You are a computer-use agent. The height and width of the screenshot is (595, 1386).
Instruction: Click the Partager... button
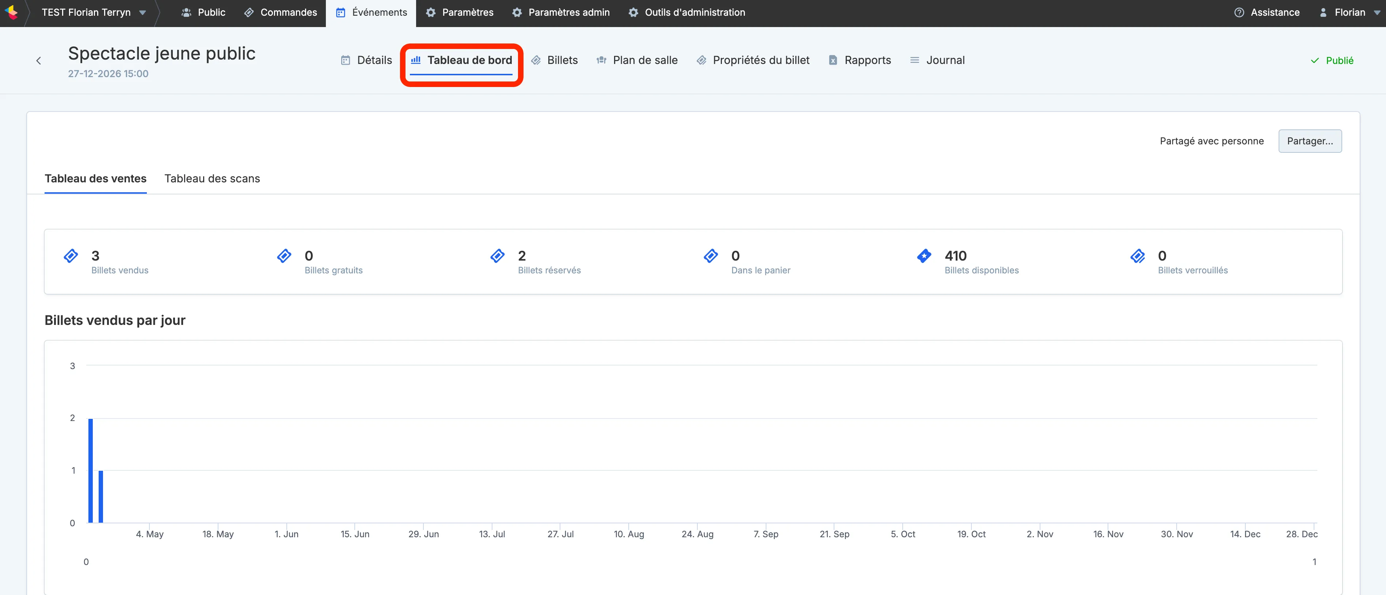(x=1310, y=141)
